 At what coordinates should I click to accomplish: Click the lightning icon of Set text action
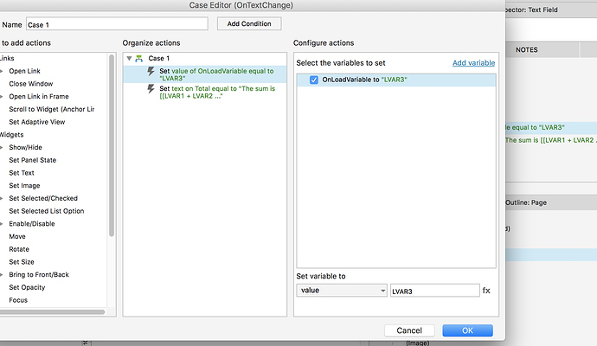pos(151,89)
